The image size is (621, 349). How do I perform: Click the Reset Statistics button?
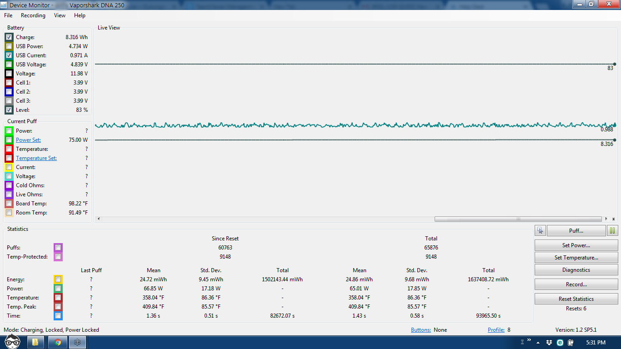tap(576, 299)
